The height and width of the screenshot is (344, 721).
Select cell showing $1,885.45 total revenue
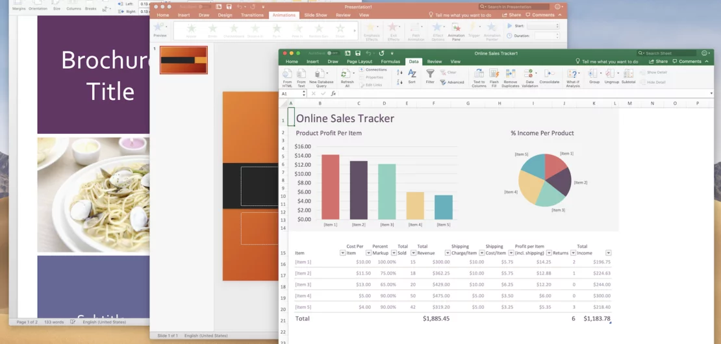[x=436, y=318]
